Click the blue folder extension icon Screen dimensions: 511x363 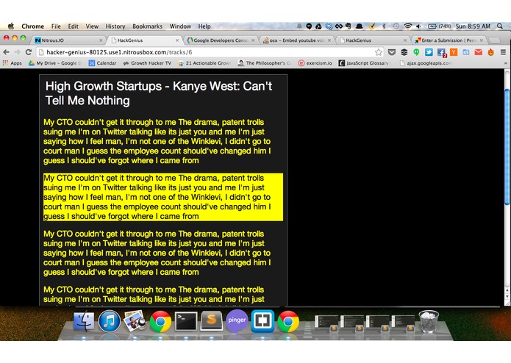pyautogui.click(x=466, y=52)
